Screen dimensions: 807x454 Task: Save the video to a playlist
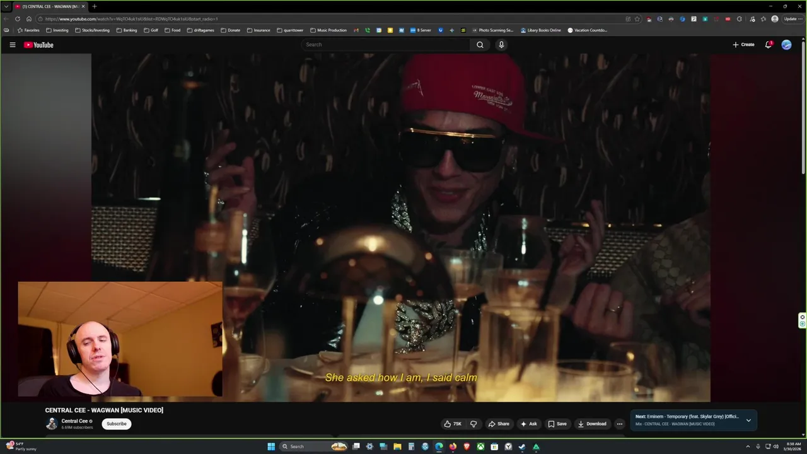557,424
